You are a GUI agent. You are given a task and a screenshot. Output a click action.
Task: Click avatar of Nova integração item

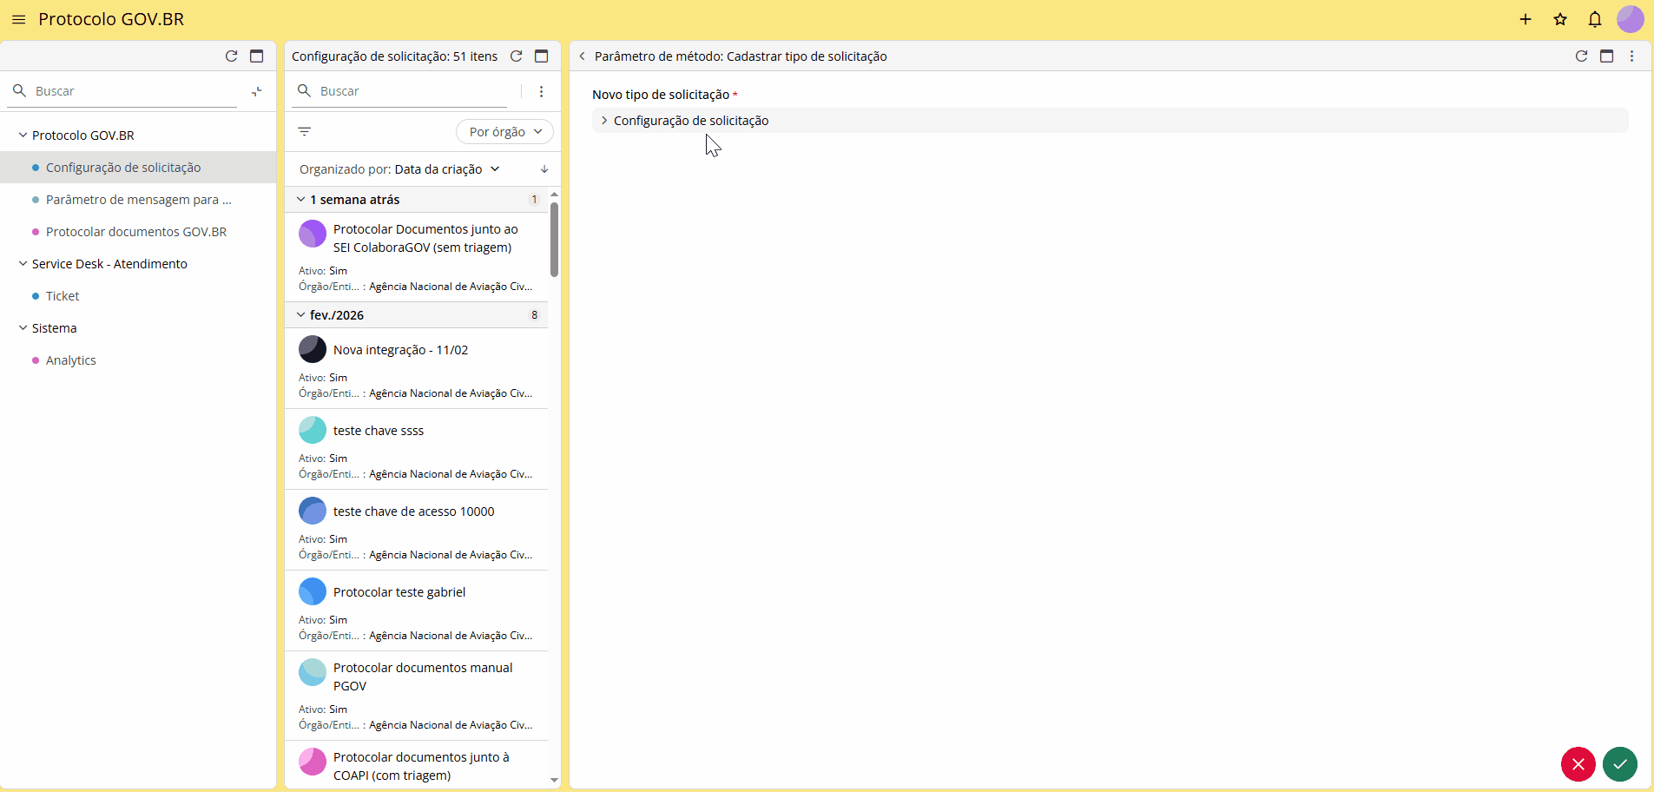click(x=313, y=349)
